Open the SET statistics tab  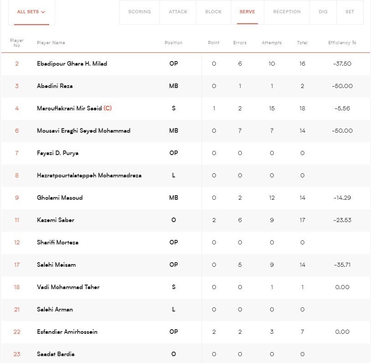point(350,12)
